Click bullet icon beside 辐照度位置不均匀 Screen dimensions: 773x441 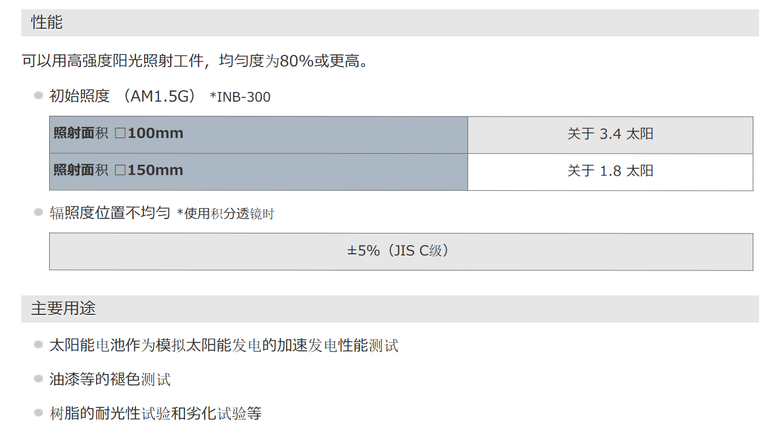[38, 213]
